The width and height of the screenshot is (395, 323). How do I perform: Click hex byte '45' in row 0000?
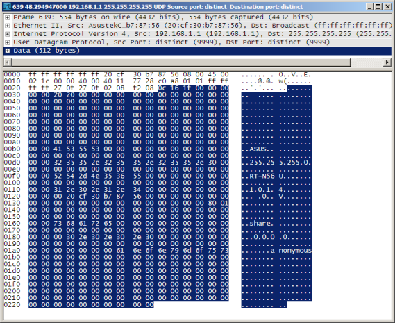212,74
